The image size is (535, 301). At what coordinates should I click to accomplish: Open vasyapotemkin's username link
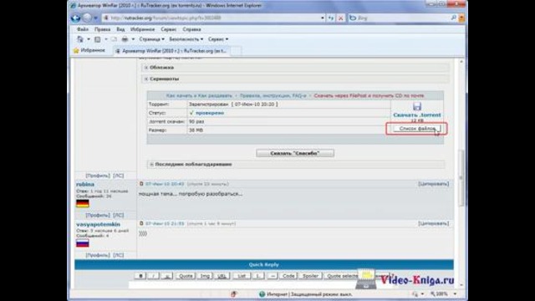(99, 224)
